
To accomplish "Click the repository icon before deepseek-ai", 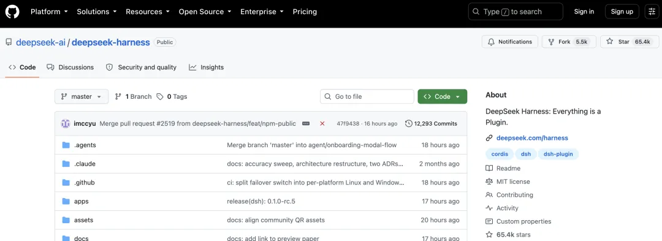I will [x=9, y=42].
